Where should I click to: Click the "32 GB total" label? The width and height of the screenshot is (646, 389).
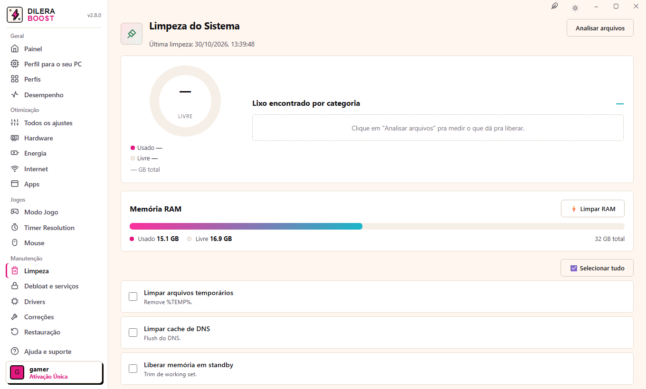click(x=609, y=239)
